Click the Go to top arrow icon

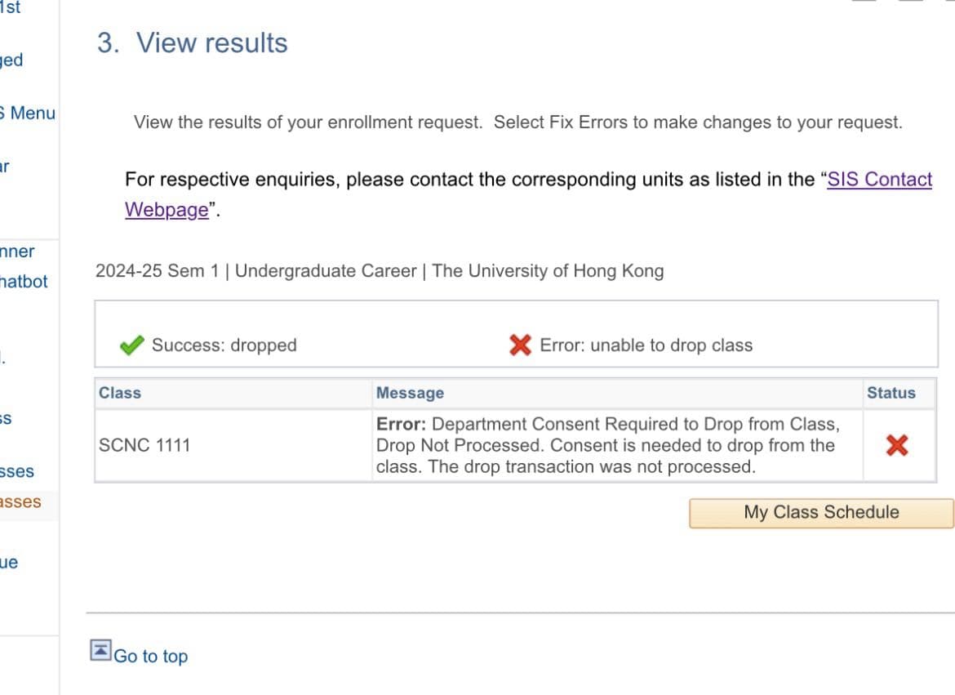coord(100,650)
